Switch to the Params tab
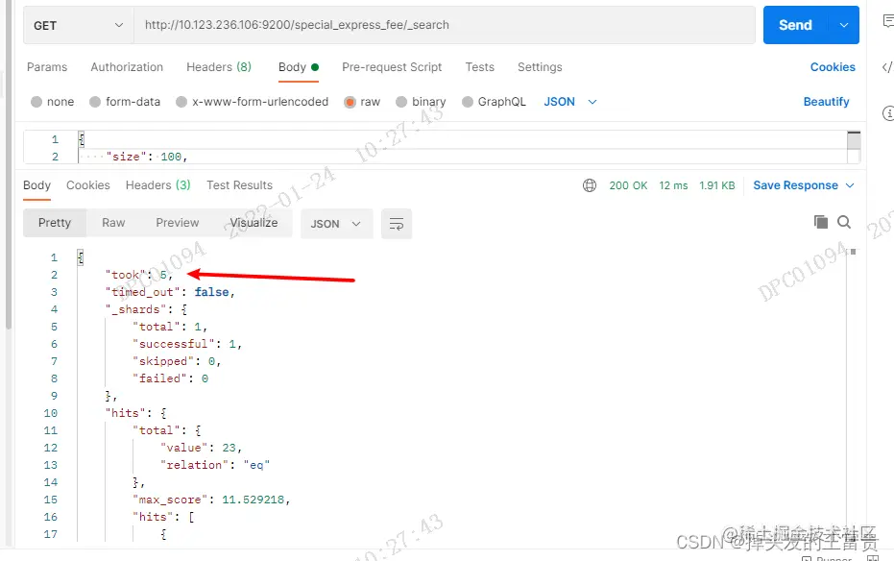 click(47, 66)
